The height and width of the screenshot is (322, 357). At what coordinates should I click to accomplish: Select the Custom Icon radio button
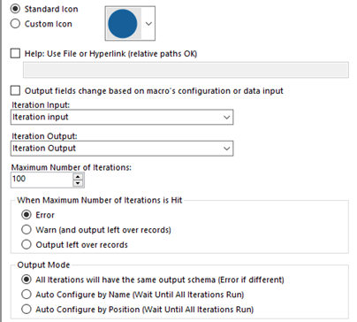coord(15,24)
